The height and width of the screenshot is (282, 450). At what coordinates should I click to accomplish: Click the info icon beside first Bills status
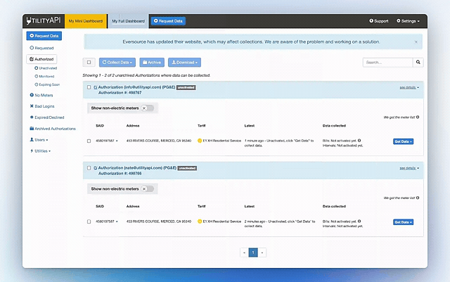[359, 141]
